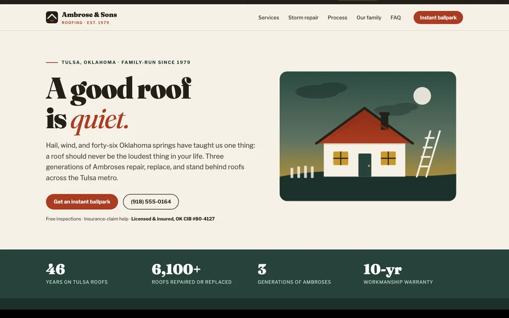Click the 'Free inspections' text
The height and width of the screenshot is (318, 509).
click(63, 219)
